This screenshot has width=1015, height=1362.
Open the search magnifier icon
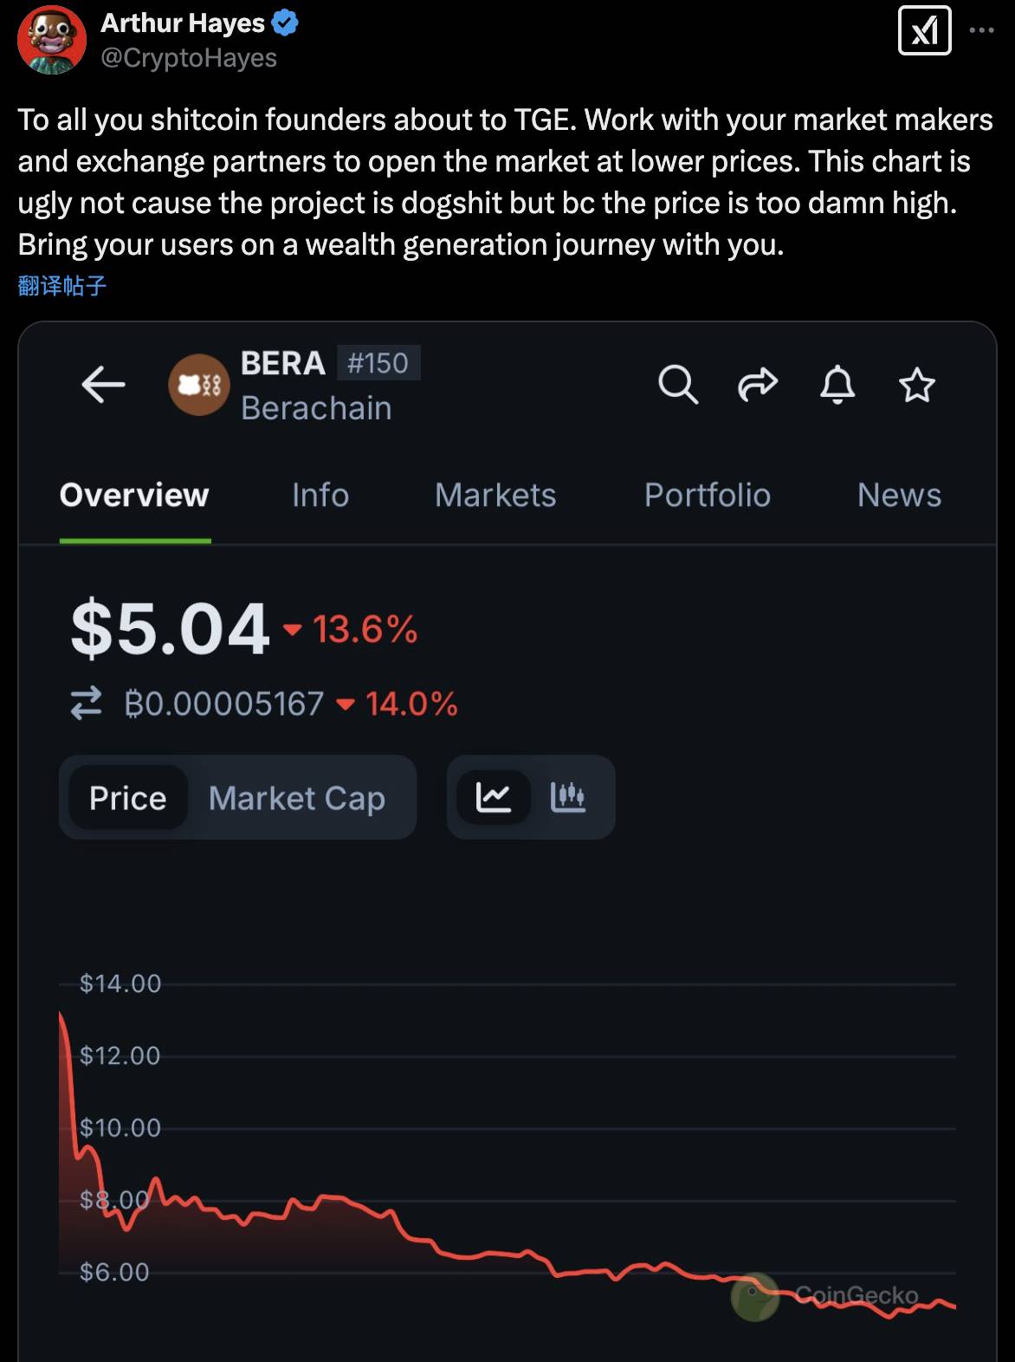coord(677,385)
